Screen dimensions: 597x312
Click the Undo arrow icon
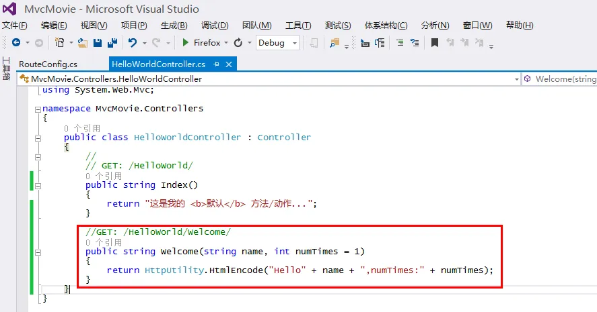133,43
